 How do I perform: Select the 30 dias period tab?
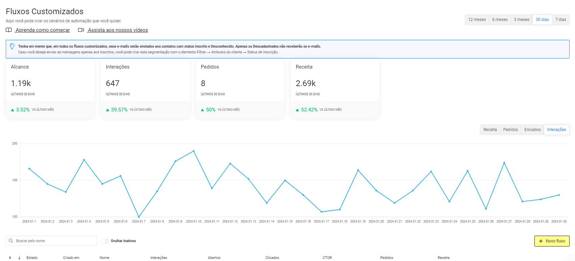(542, 20)
